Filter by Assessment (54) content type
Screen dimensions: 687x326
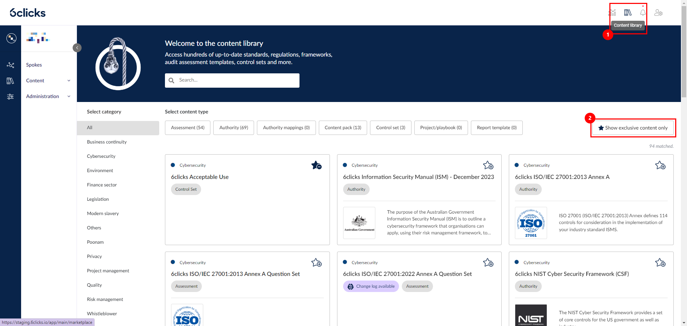coord(187,128)
